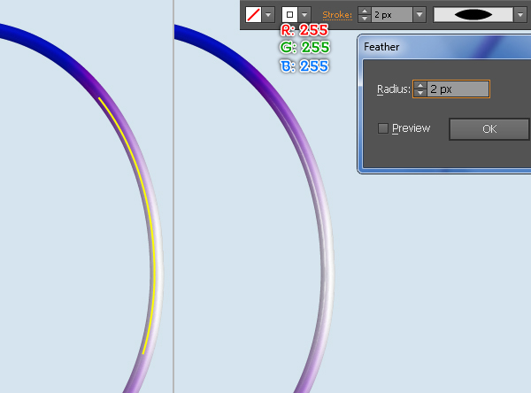Open the Stroke panel link
The height and width of the screenshot is (393, 531).
coord(337,15)
